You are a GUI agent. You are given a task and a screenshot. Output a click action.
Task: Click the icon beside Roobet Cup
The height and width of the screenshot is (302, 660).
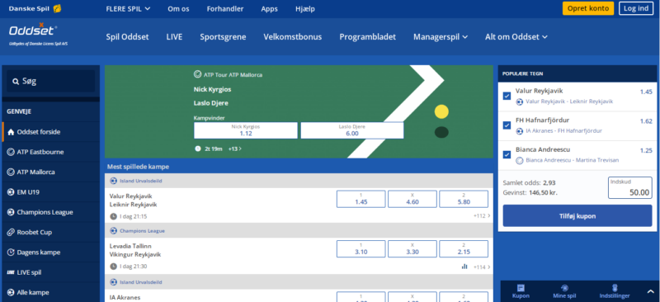[11, 232]
